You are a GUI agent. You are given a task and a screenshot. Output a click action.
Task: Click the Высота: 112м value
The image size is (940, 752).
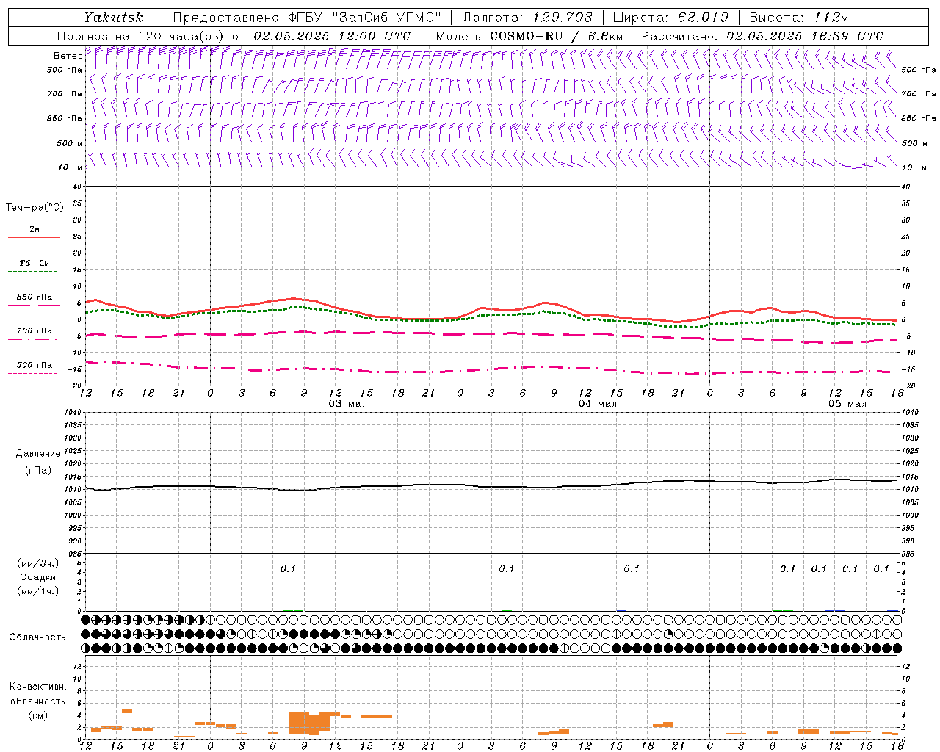[799, 18]
